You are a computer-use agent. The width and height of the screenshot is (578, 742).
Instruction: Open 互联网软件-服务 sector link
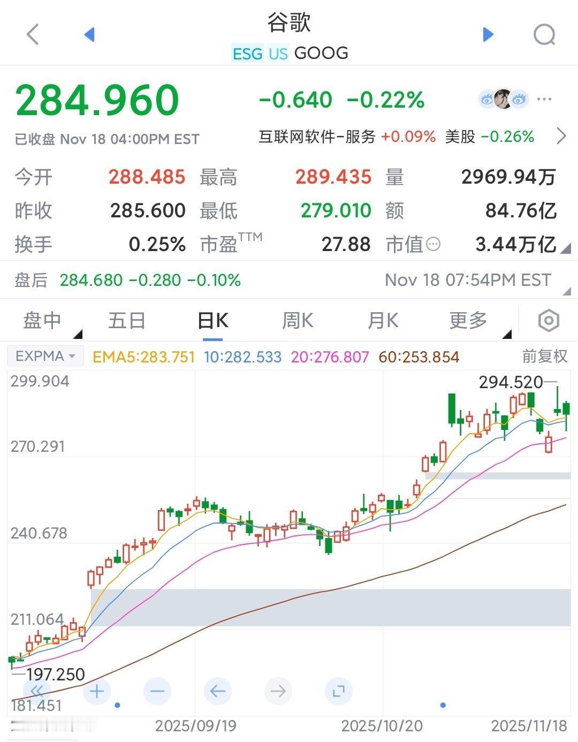tap(317, 137)
